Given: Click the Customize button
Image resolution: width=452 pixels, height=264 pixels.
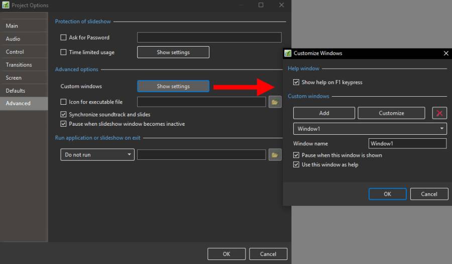Looking at the screenshot, I should (x=391, y=113).
